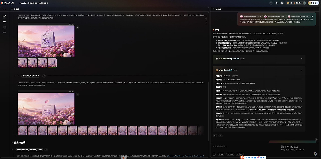Click the microphone icon in IME bar
Screen dimensions: 321x159
pyautogui.click(x=252, y=157)
